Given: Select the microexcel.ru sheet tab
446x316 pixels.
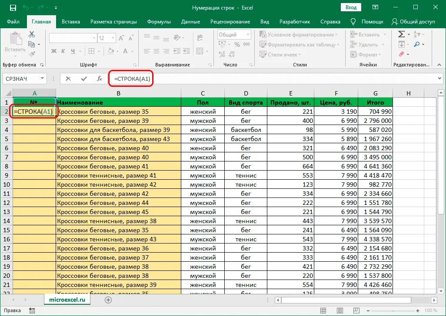Looking at the screenshot, I should tap(67, 300).
